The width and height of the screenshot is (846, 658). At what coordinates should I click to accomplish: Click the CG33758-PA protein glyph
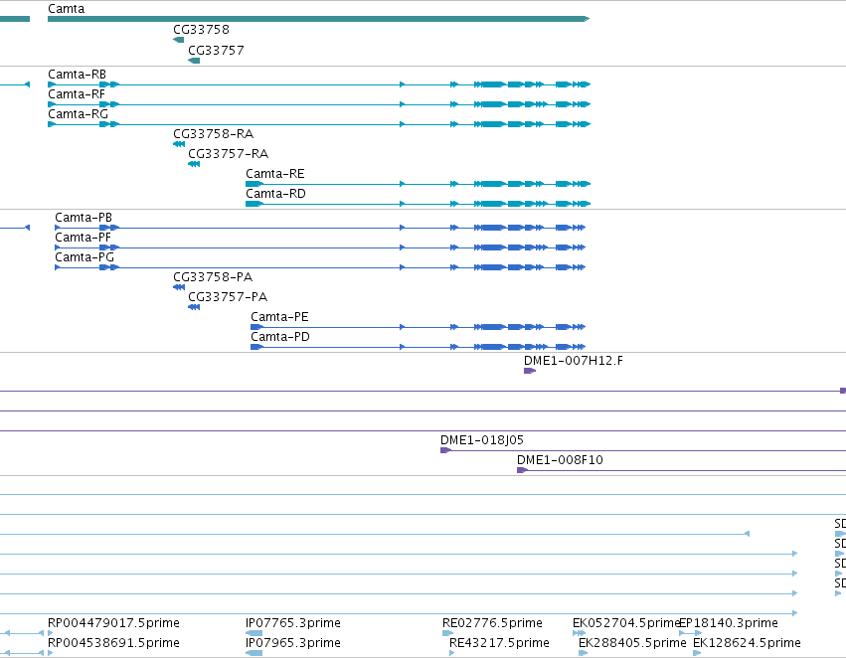(x=179, y=287)
